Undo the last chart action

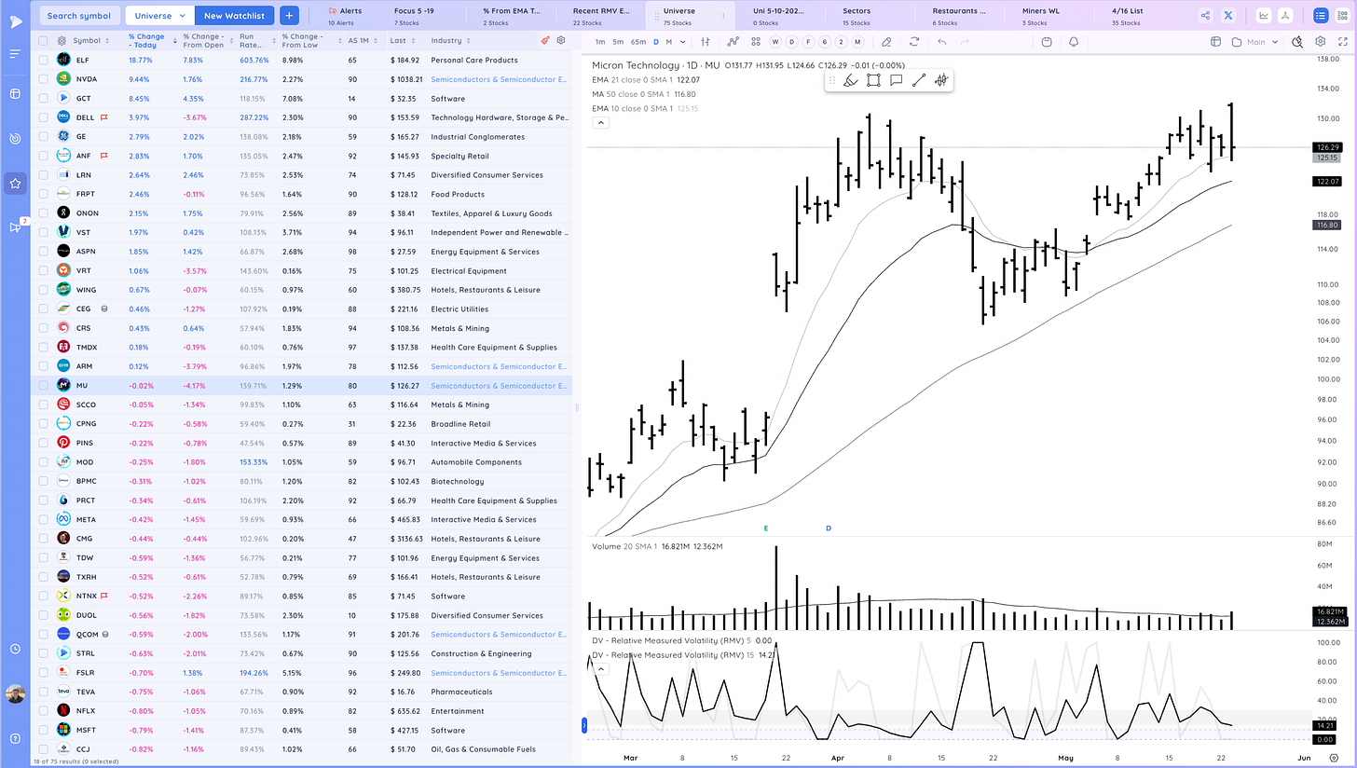[942, 41]
